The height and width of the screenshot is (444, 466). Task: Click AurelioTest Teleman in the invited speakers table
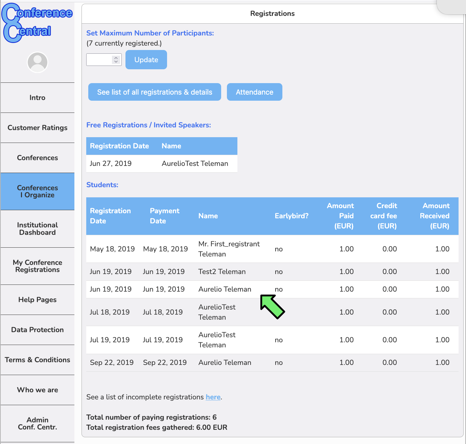click(x=195, y=164)
